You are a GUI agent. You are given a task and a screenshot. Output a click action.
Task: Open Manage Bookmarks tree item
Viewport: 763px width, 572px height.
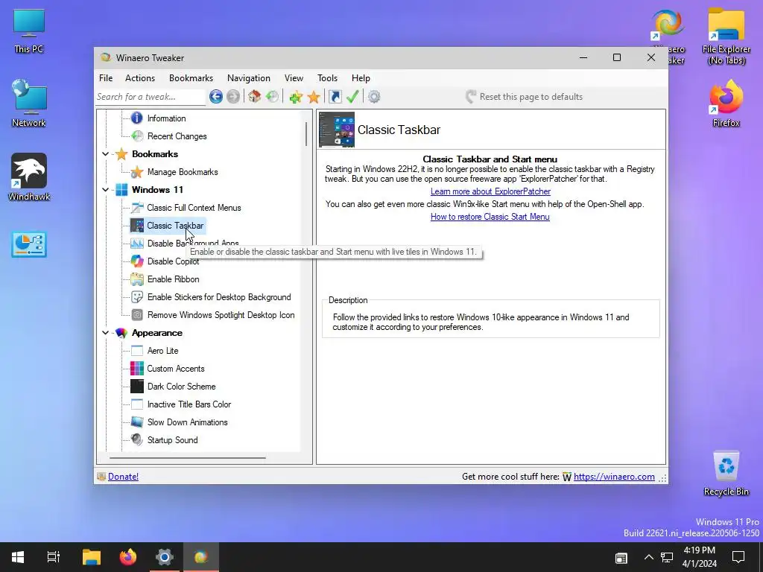coord(183,172)
